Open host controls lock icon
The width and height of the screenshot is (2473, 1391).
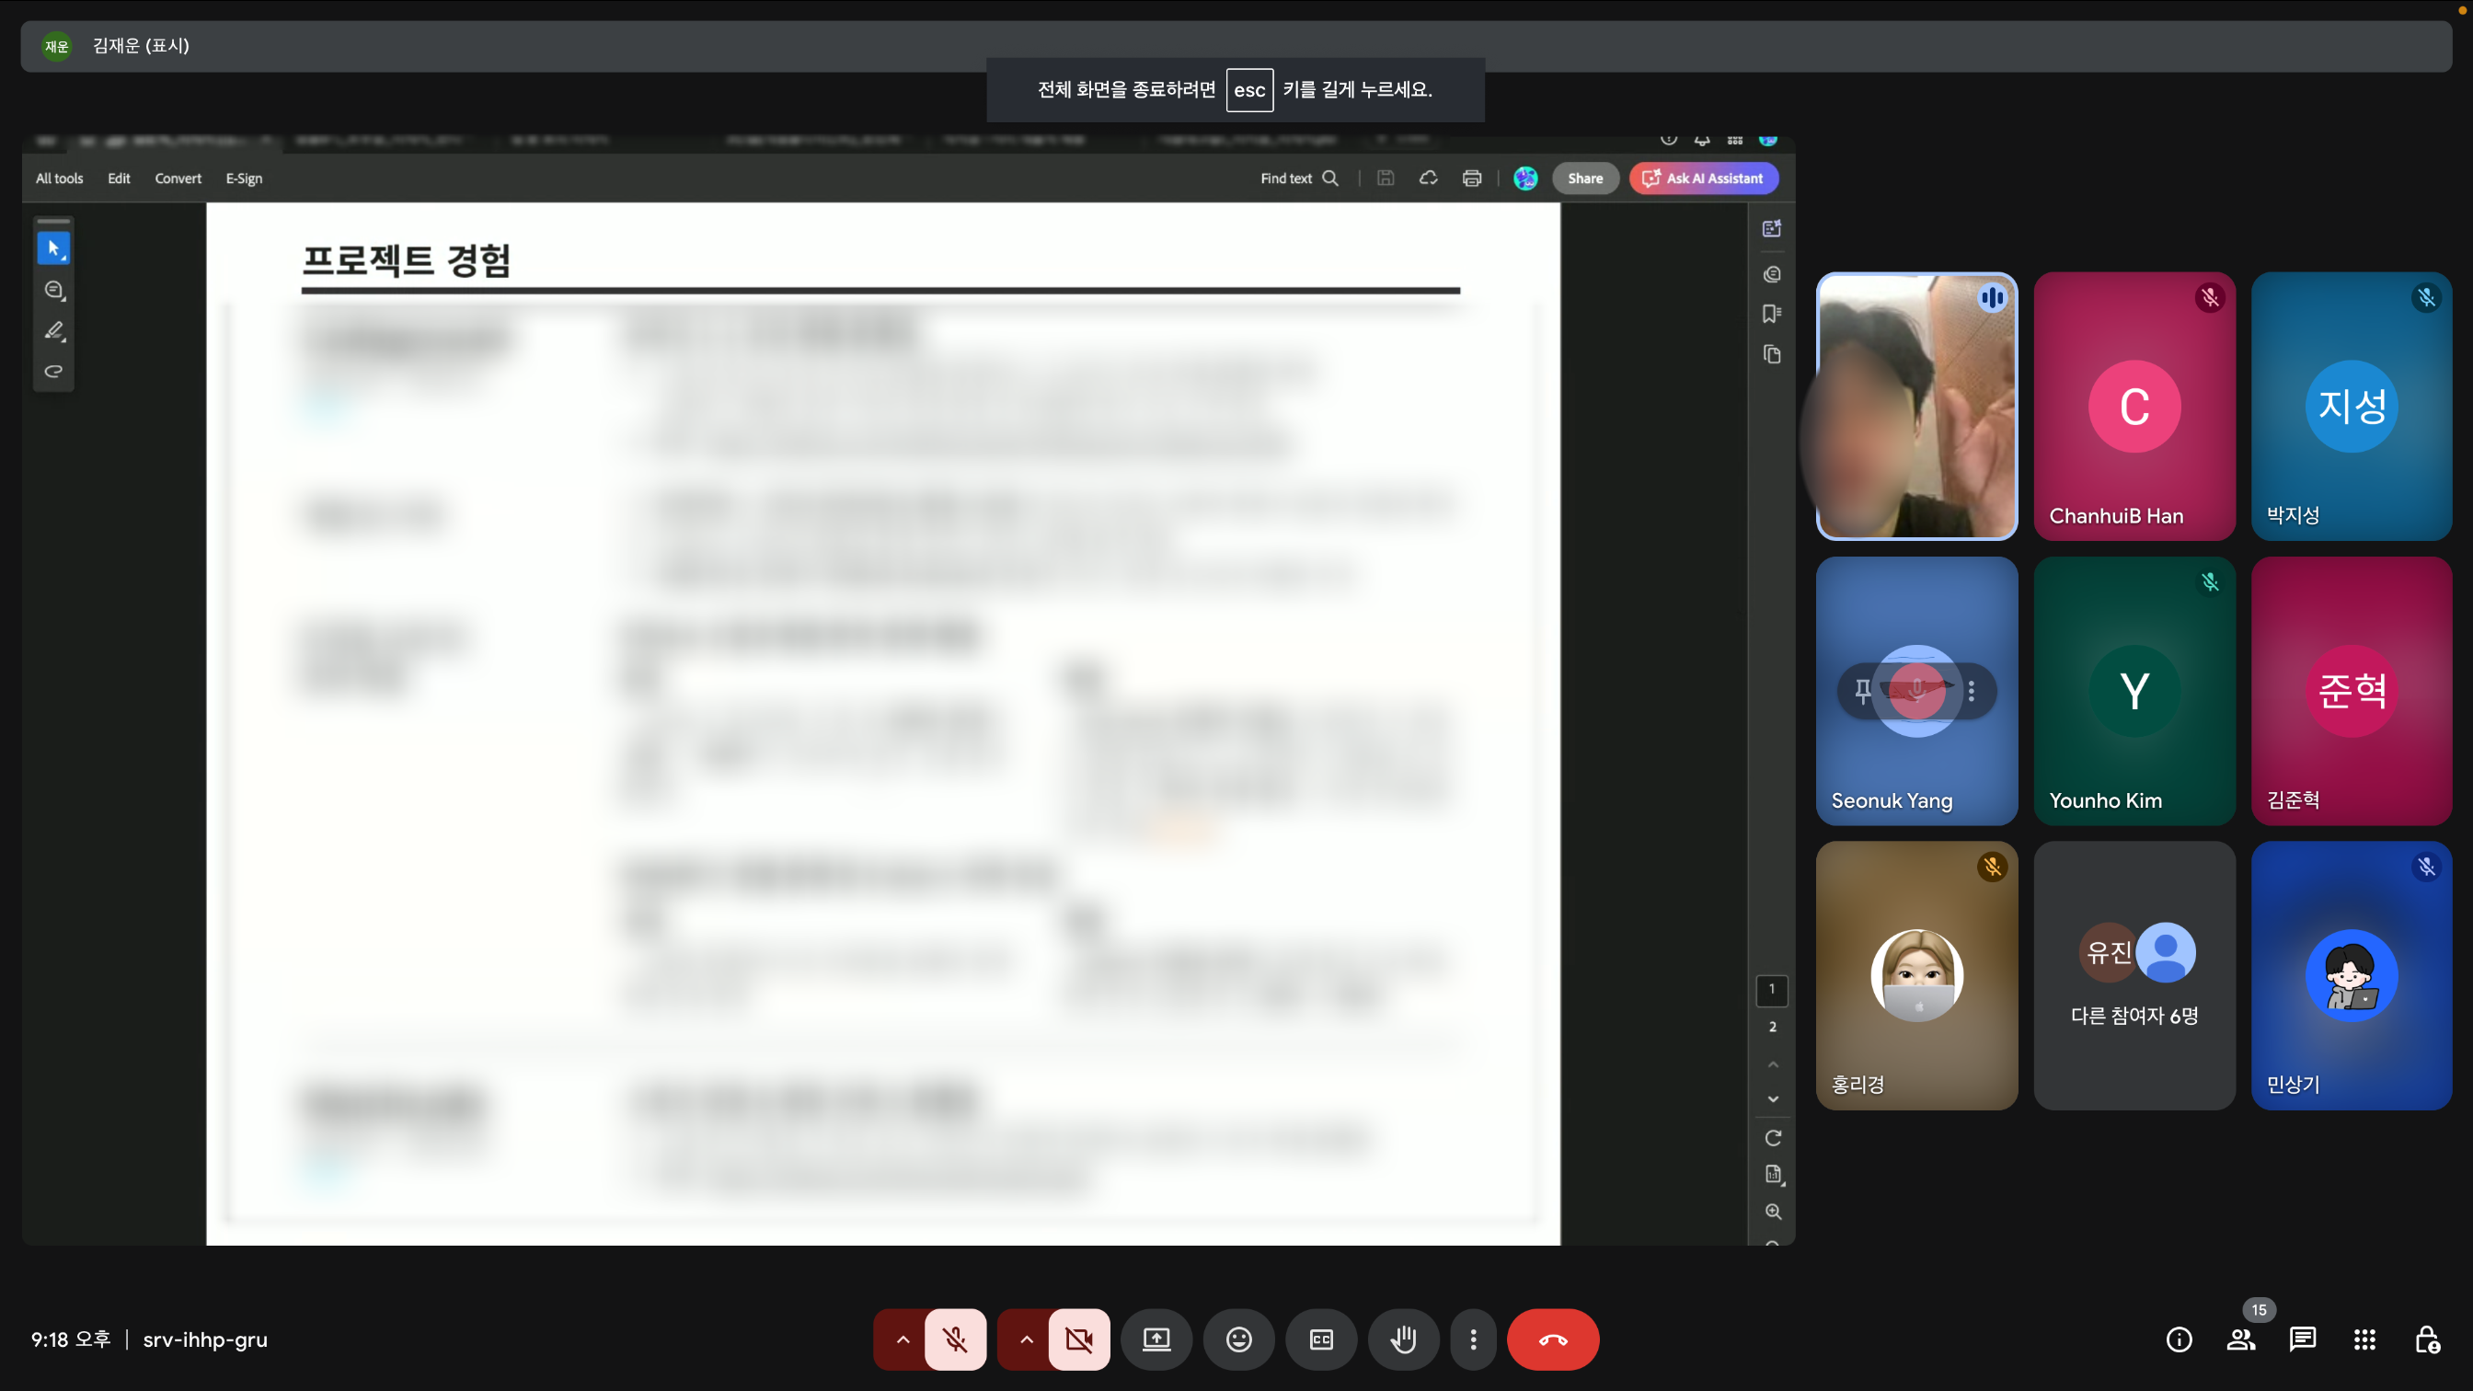click(2427, 1339)
